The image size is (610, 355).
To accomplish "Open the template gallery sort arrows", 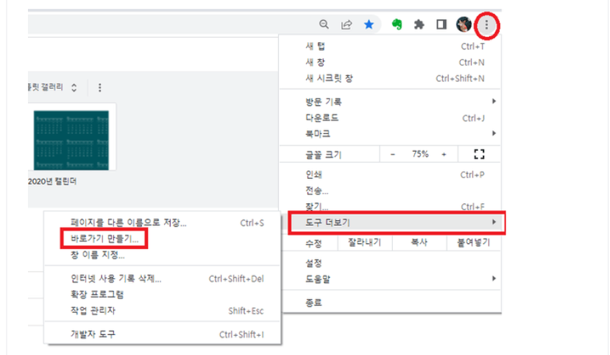I will tap(74, 88).
